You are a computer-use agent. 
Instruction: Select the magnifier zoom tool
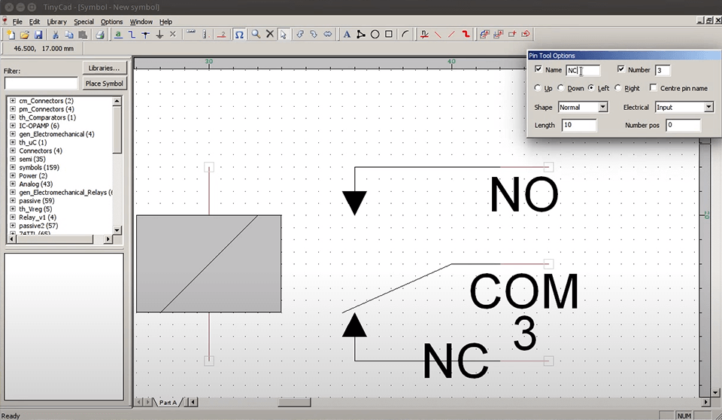point(256,35)
